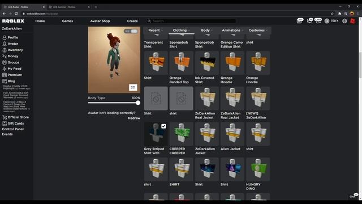
Task: Expand the Costumes dropdown
Action: pyautogui.click(x=258, y=30)
